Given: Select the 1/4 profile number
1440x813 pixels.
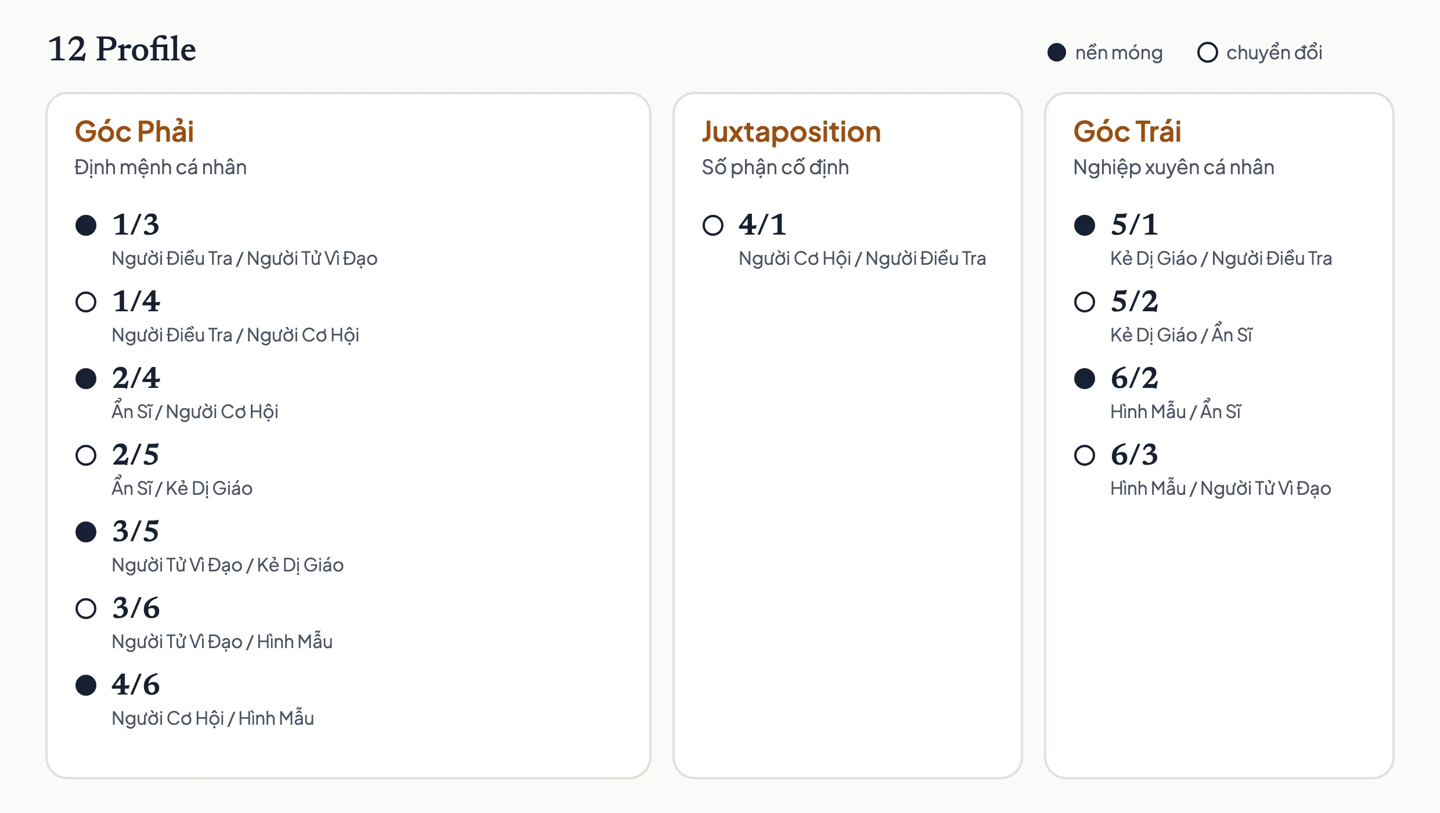Looking at the screenshot, I should 136,301.
